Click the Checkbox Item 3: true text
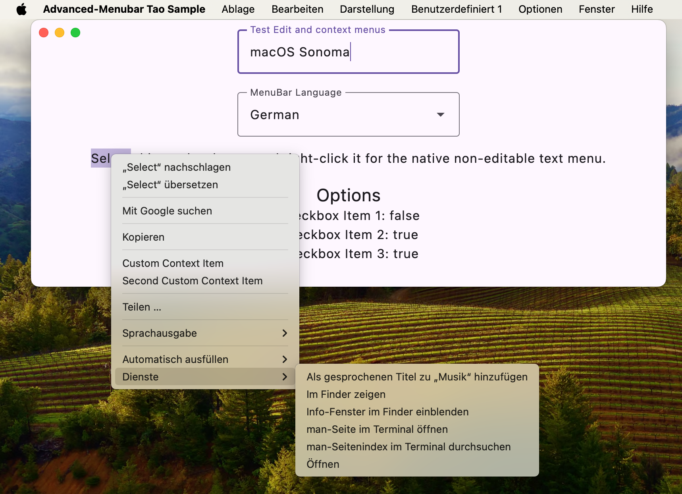Screen dimensions: 682x494 coord(358,254)
